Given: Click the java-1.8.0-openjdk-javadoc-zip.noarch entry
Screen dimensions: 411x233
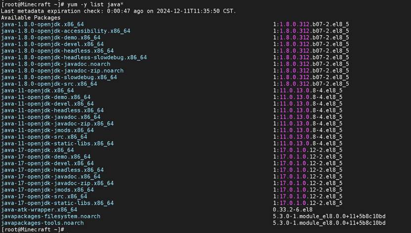Looking at the screenshot, I should click(x=62, y=71).
